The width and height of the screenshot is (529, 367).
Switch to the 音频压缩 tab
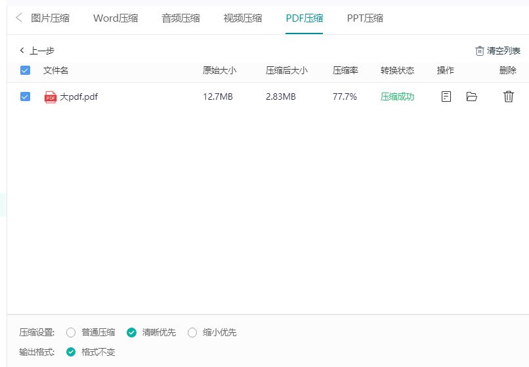181,18
